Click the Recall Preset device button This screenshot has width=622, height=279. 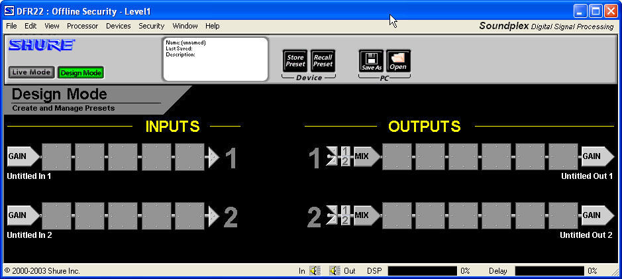(x=323, y=61)
